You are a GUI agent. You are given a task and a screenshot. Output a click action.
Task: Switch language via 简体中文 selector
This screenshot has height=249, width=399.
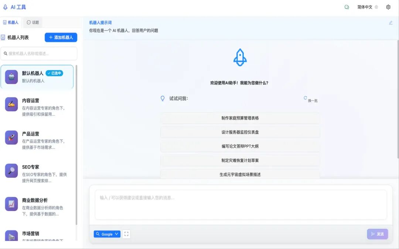(368, 7)
